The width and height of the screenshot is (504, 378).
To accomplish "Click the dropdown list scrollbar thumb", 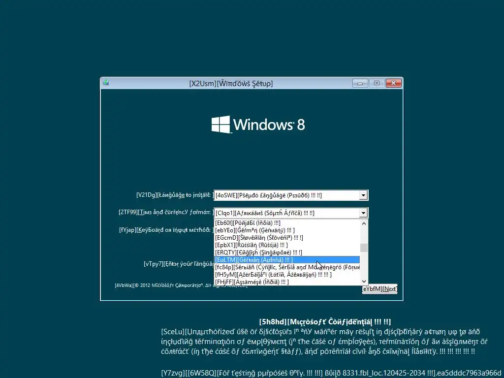I will [x=364, y=248].
